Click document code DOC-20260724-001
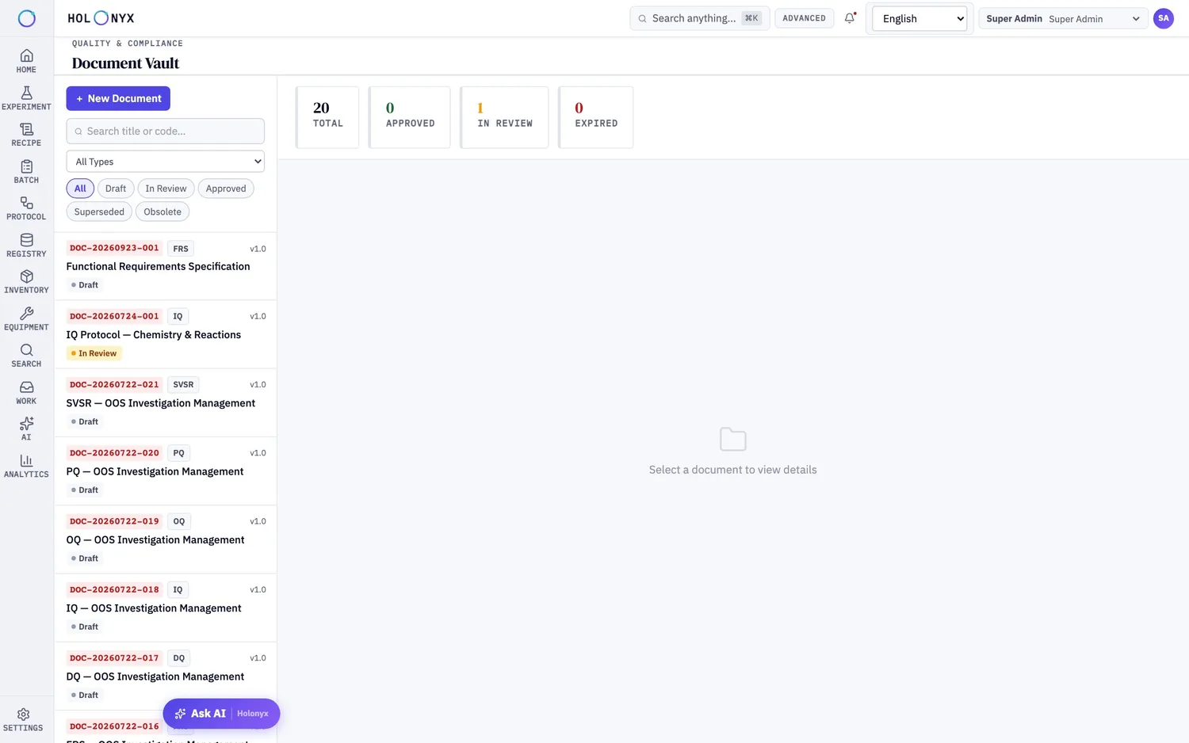 pyautogui.click(x=114, y=316)
